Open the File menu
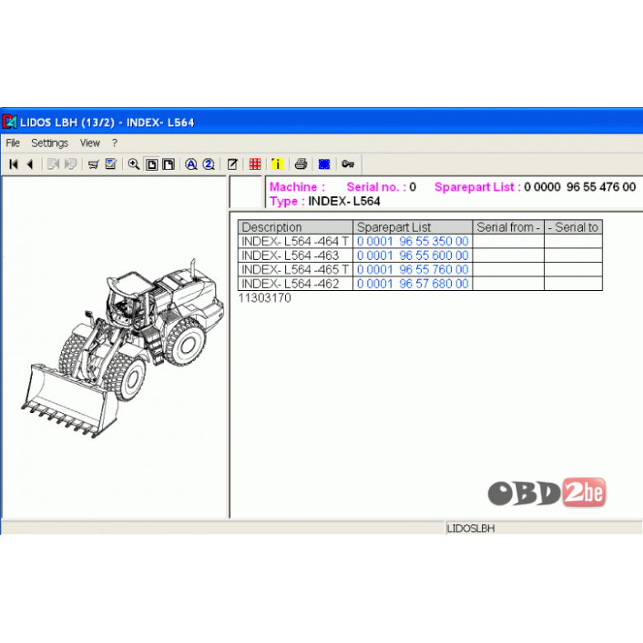 (12, 143)
